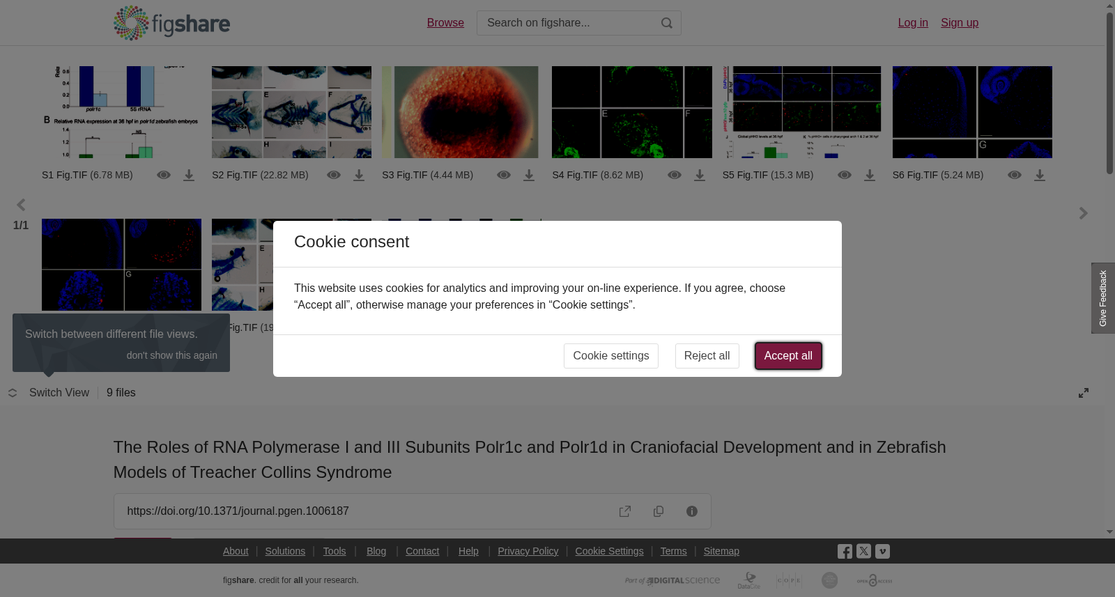Click the "9 files" count label
The image size is (1115, 597).
[x=121, y=393]
